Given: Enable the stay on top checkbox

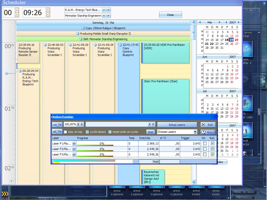Looking at the screenshot, I should click(65, 132).
